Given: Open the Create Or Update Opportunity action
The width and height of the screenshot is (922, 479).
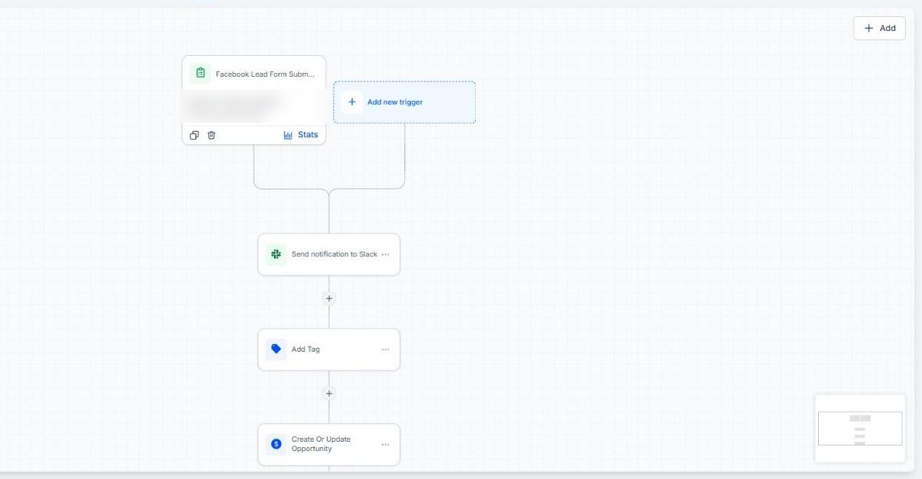Looking at the screenshot, I should (x=329, y=444).
